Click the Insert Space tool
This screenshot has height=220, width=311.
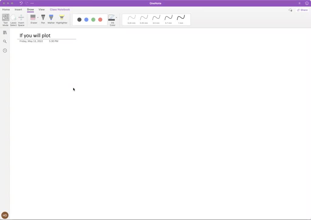21,20
